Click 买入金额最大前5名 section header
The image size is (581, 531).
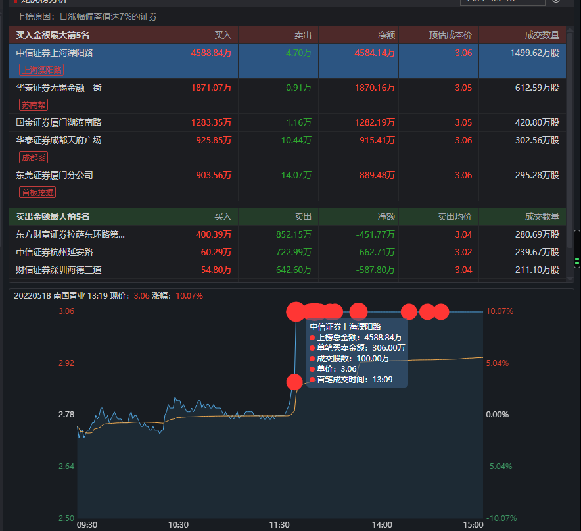(x=53, y=36)
